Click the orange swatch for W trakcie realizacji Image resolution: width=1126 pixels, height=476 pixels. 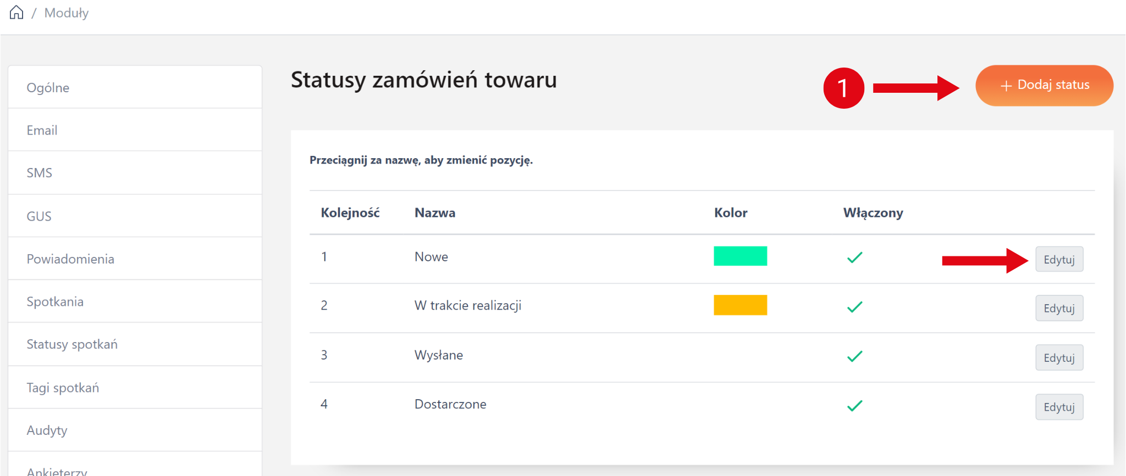point(740,305)
